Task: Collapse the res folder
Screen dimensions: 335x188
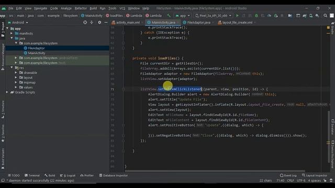Action: click(x=12, y=67)
